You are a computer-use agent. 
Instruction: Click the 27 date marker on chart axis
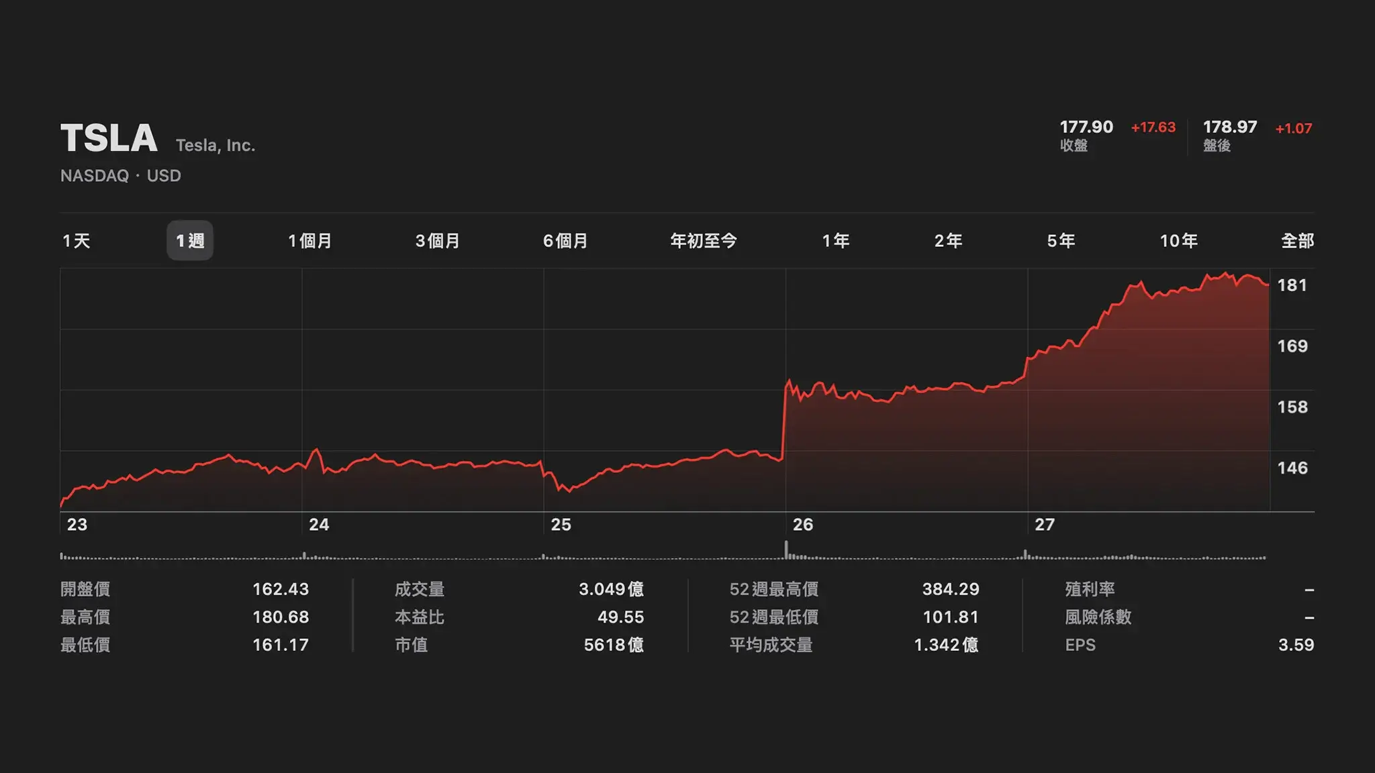pyautogui.click(x=1045, y=525)
